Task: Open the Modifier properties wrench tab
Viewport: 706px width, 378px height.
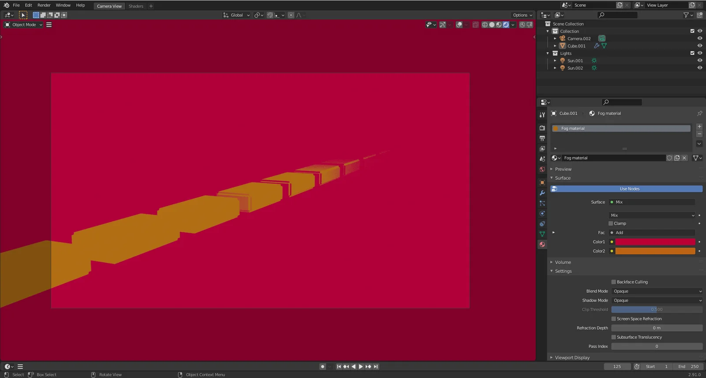Action: click(x=542, y=193)
